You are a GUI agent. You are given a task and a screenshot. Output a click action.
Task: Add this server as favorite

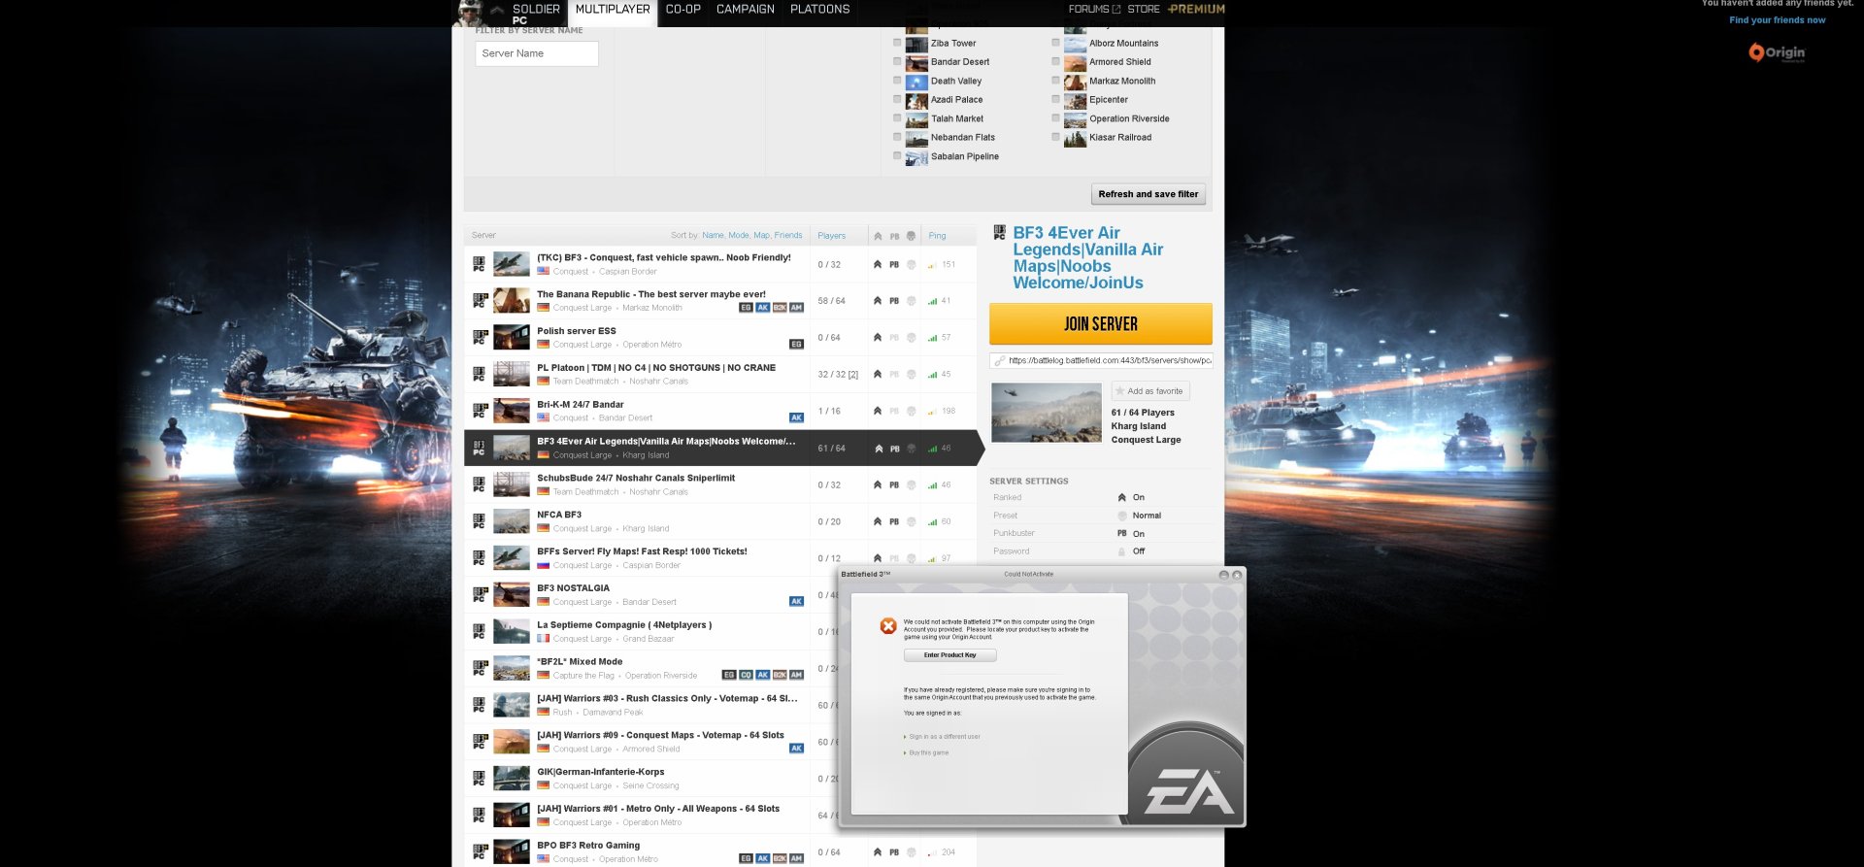click(x=1150, y=391)
